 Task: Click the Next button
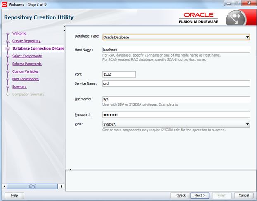[200, 196]
